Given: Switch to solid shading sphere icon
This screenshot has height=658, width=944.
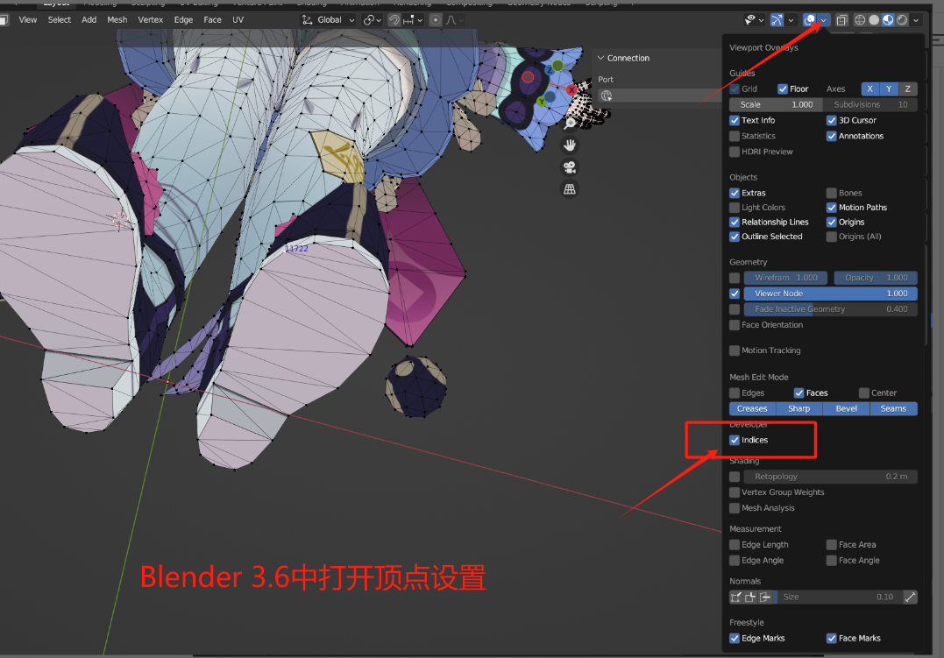Looking at the screenshot, I should click(x=874, y=20).
